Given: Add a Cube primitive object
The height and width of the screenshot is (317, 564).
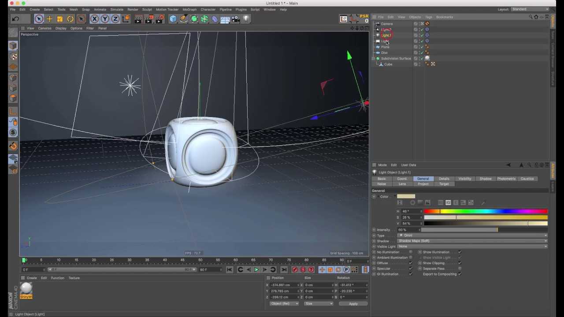Looking at the screenshot, I should (173, 19).
